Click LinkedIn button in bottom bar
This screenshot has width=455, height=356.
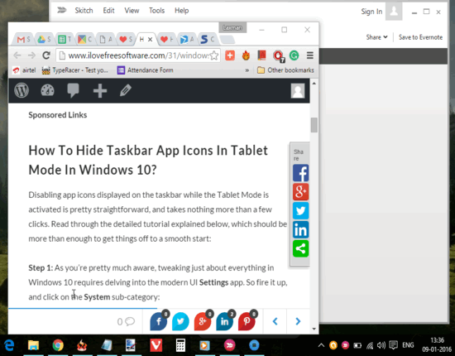(224, 321)
